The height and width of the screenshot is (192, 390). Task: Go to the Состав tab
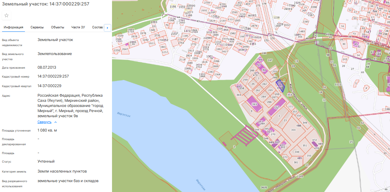pyautogui.click(x=97, y=27)
